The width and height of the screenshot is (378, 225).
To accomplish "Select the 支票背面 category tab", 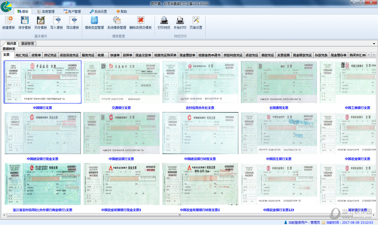I will (283, 55).
